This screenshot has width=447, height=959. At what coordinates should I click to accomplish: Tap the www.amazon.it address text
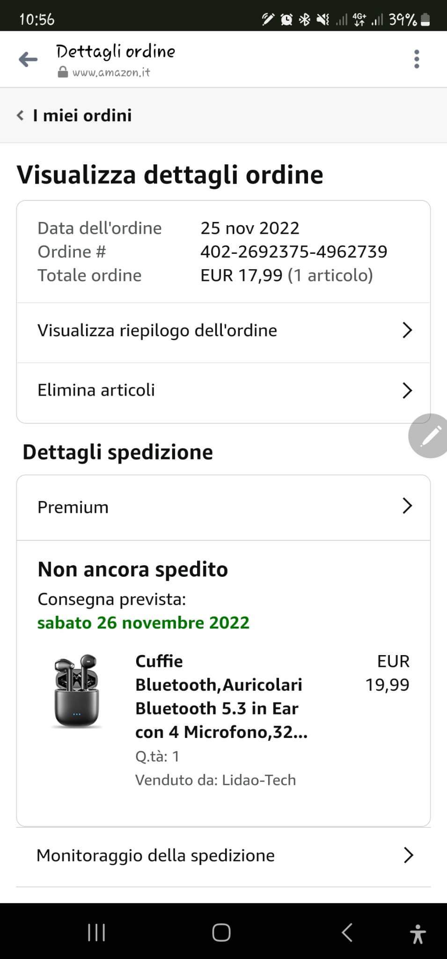[111, 73]
